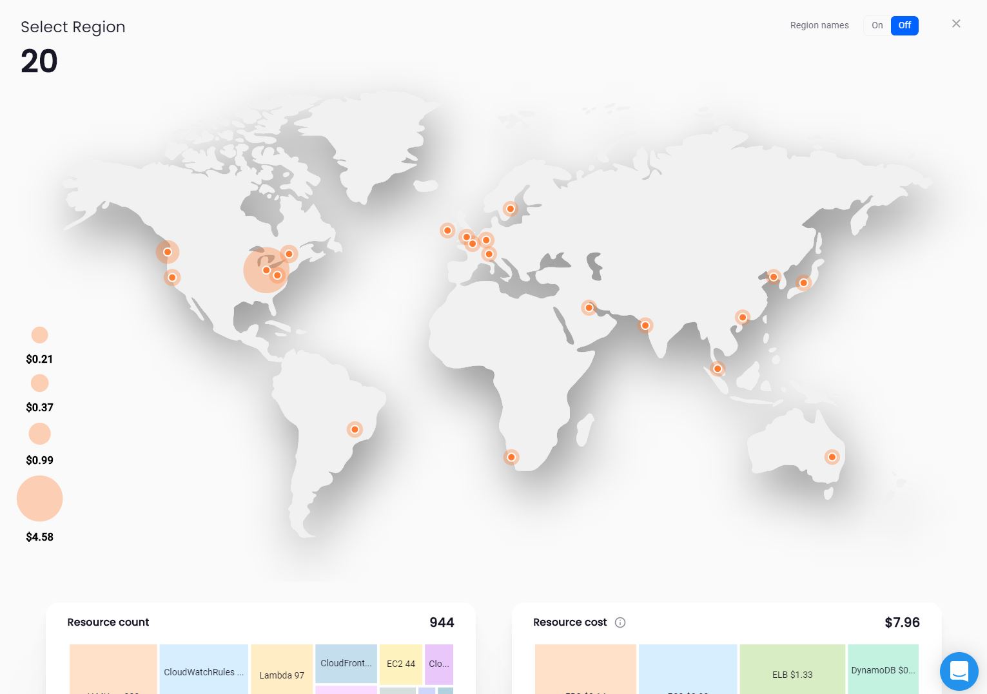The height and width of the screenshot is (694, 987).
Task: Select the Ireland region marker
Action: coord(447,230)
